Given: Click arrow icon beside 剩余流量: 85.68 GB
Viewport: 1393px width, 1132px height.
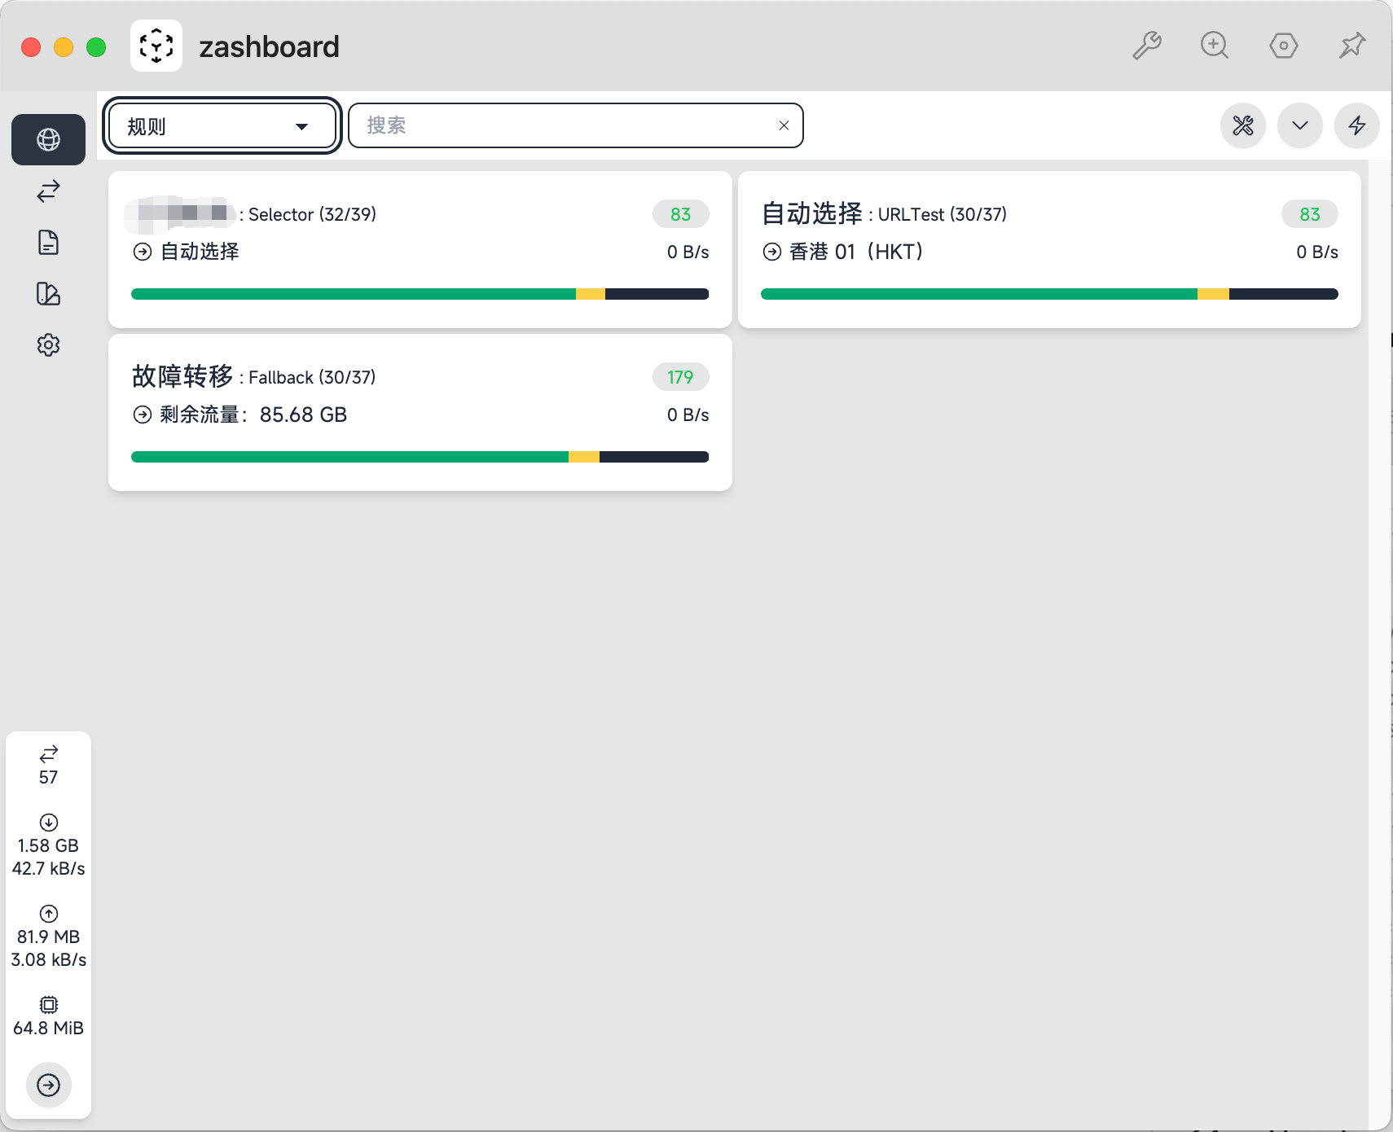Looking at the screenshot, I should 143,415.
